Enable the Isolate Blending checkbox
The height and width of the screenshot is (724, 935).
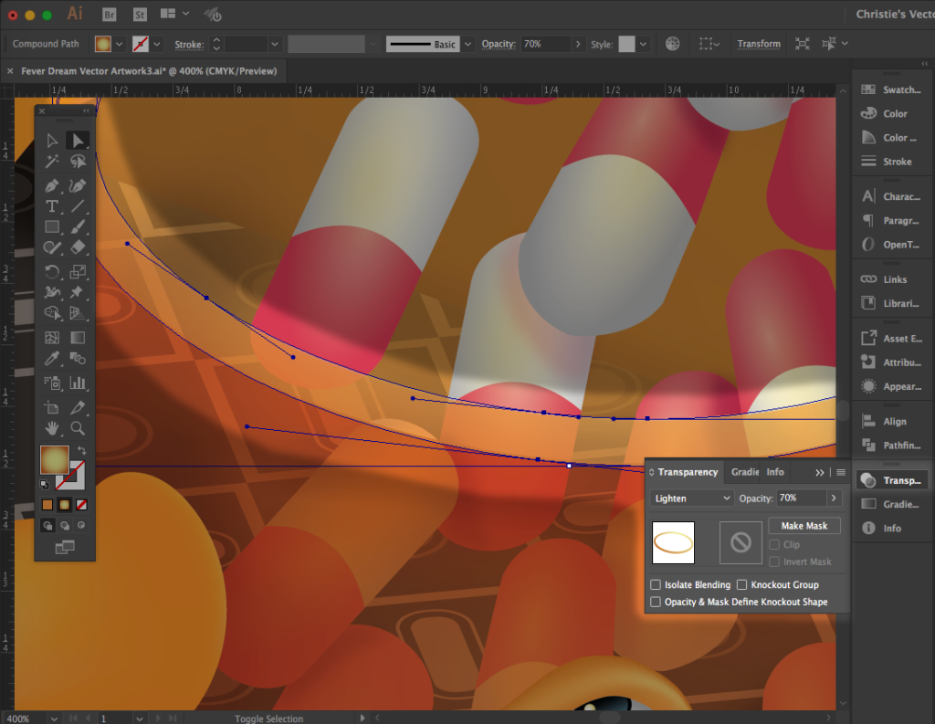[656, 584]
